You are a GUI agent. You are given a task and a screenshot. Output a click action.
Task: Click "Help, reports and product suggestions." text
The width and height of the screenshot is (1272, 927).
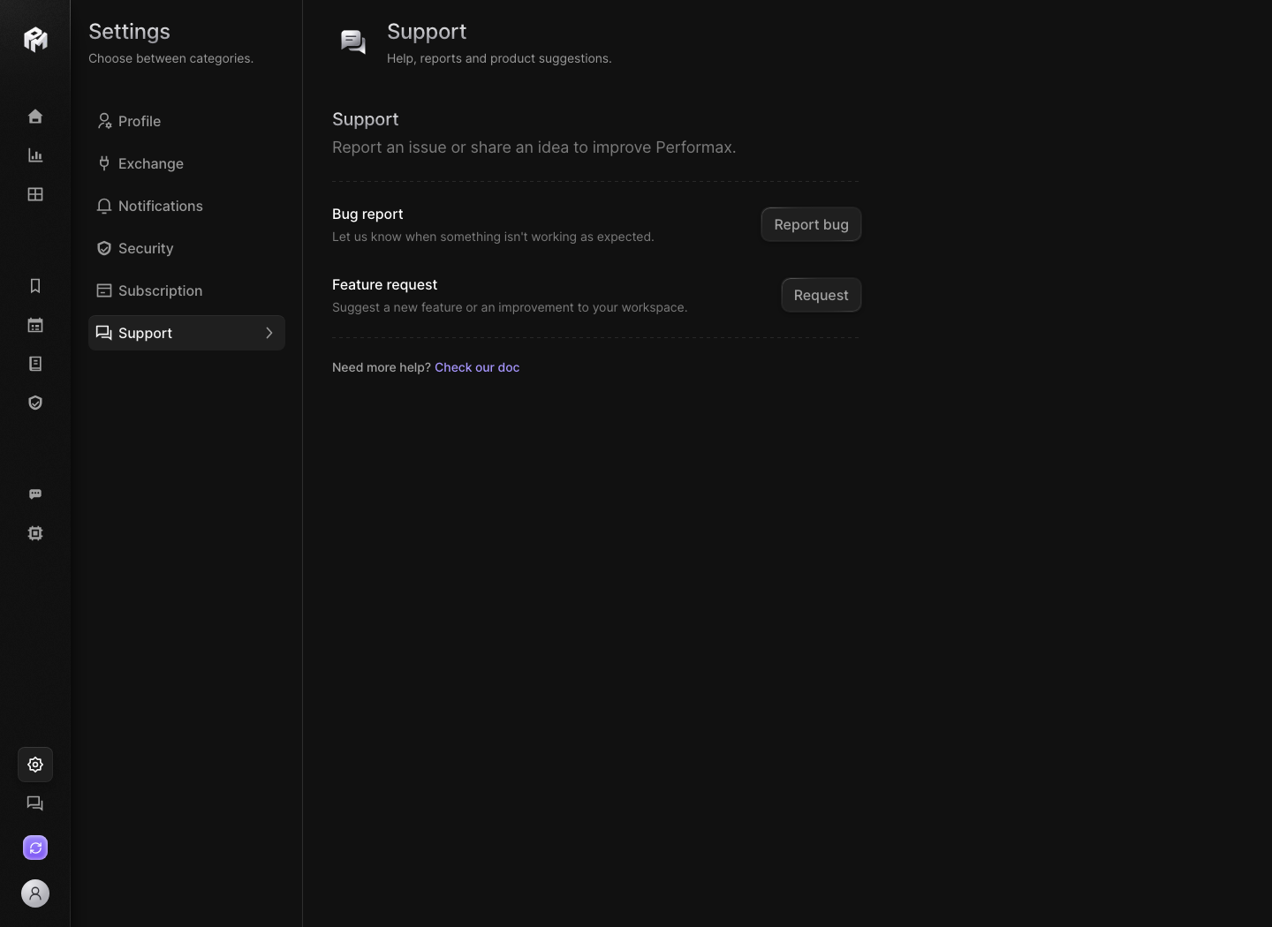pyautogui.click(x=499, y=58)
